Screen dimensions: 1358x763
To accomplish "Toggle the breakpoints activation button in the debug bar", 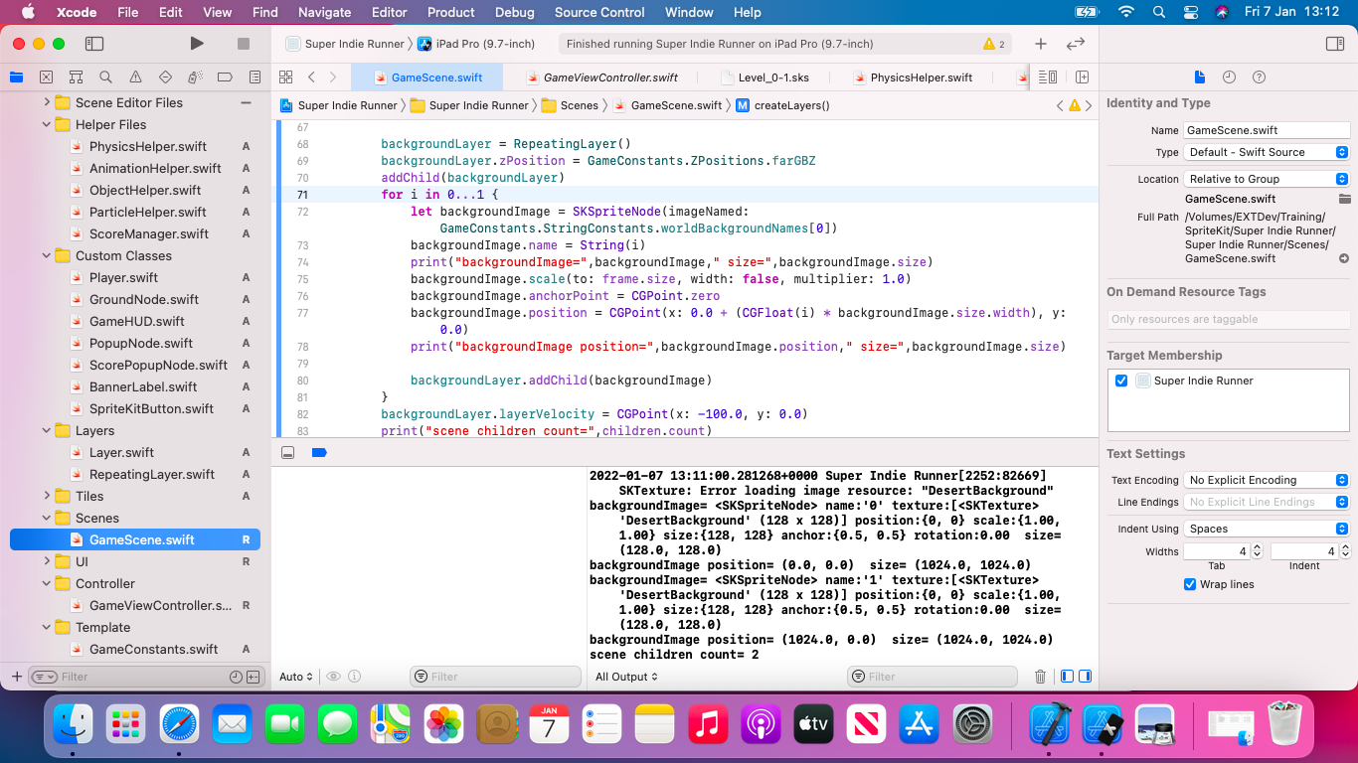I will (319, 452).
